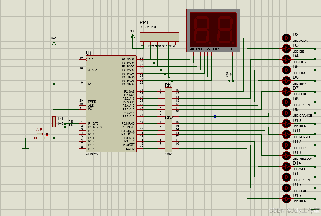Click the XTAL1 pin label

(92, 59)
